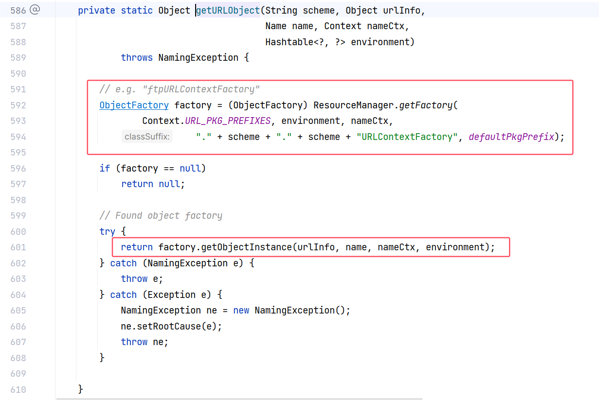Click the throw ne statement
The width and height of the screenshot is (599, 400).
coord(144,342)
